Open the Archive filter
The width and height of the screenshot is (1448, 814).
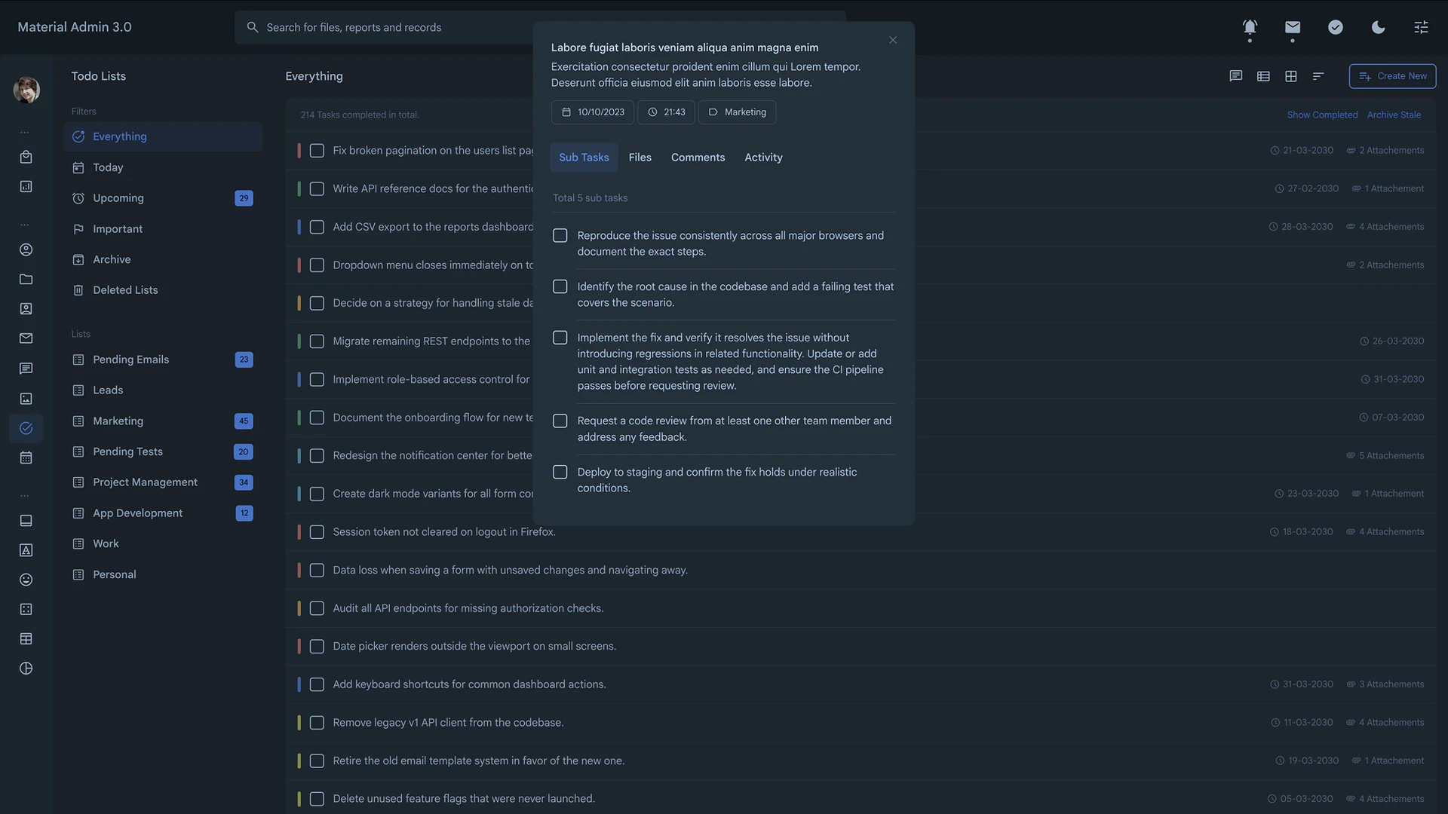163,259
